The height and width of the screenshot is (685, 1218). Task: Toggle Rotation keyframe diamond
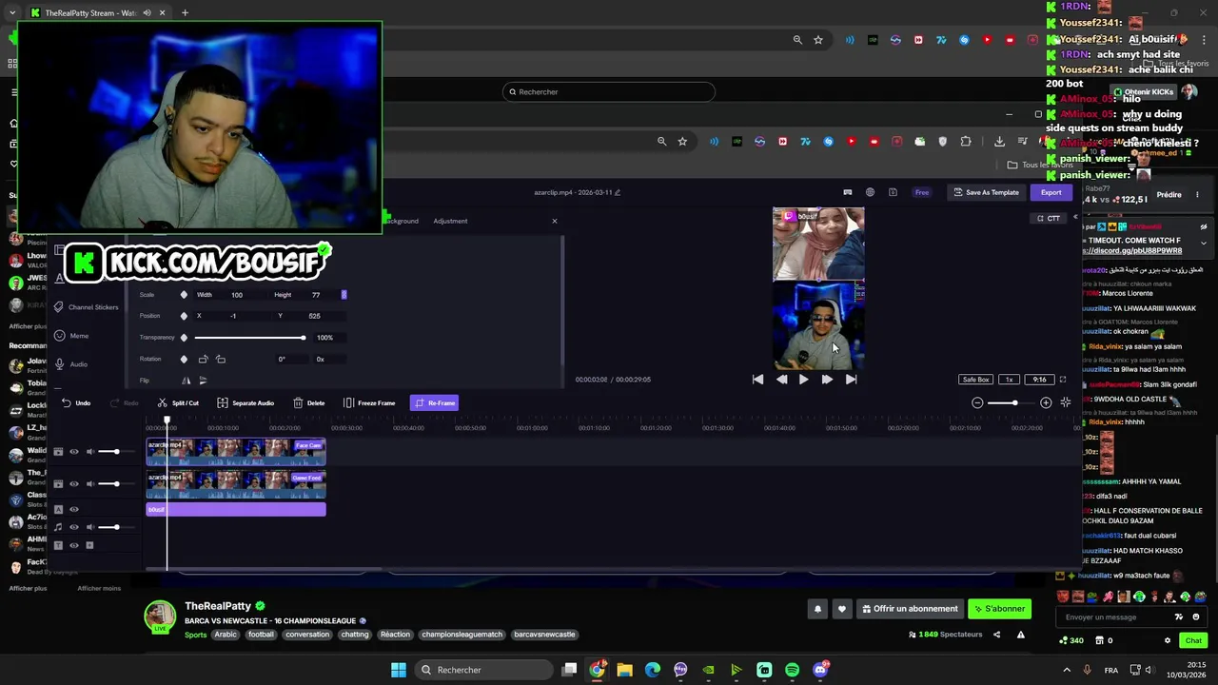pos(184,360)
